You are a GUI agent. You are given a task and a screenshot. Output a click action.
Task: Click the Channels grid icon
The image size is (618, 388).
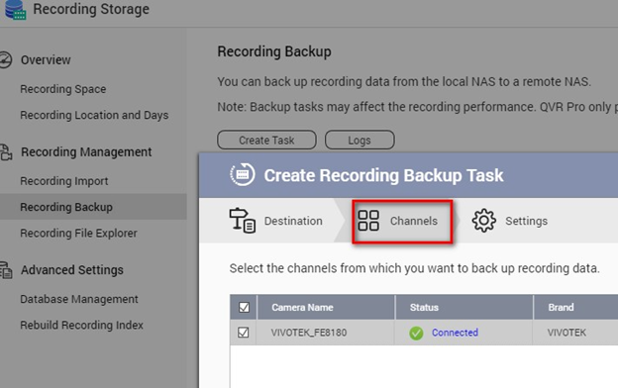pos(368,221)
